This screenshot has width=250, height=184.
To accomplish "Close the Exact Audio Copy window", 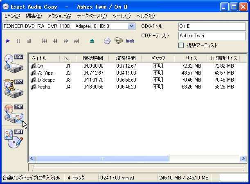I will (x=243, y=7).
